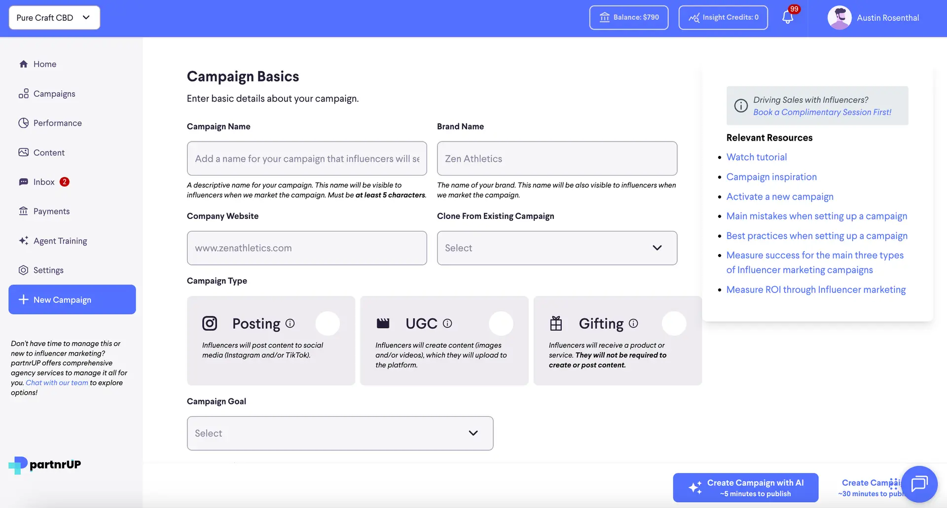This screenshot has height=508, width=947.
Task: Click the Content sidebar icon
Action: 24,152
